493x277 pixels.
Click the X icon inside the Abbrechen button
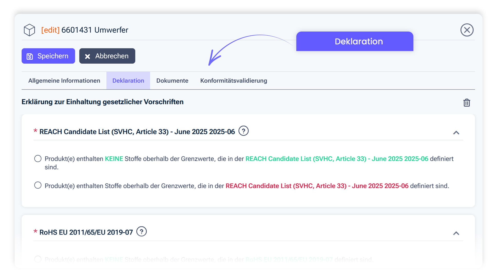click(87, 56)
